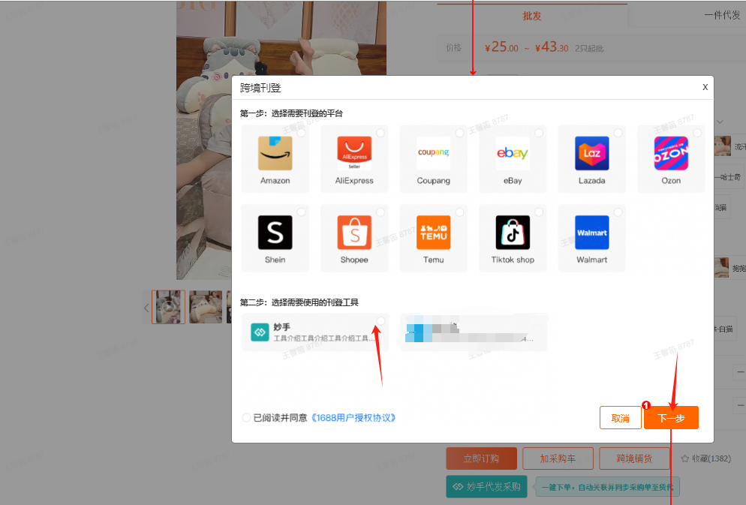Select the Ozon radio button
The height and width of the screenshot is (505, 746).
pos(697,133)
